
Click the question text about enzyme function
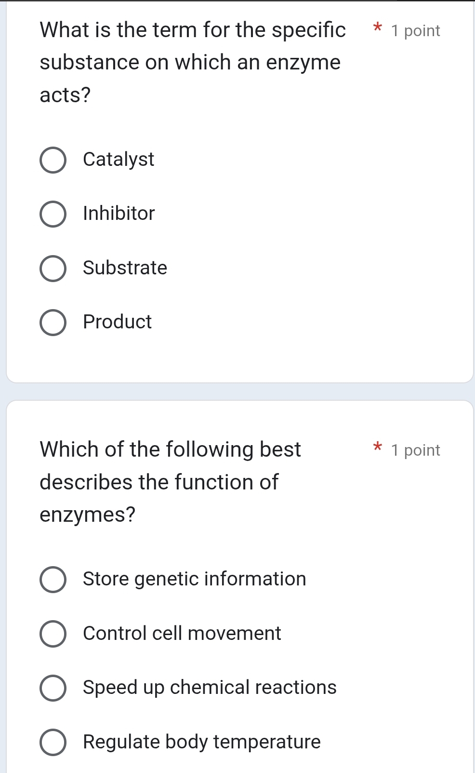point(170,482)
